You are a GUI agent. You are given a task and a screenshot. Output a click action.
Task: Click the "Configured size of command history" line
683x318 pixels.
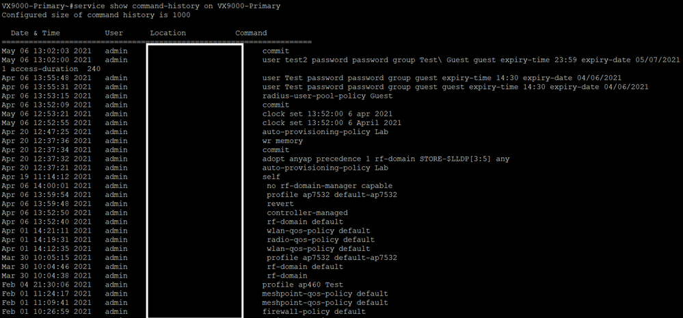click(96, 14)
